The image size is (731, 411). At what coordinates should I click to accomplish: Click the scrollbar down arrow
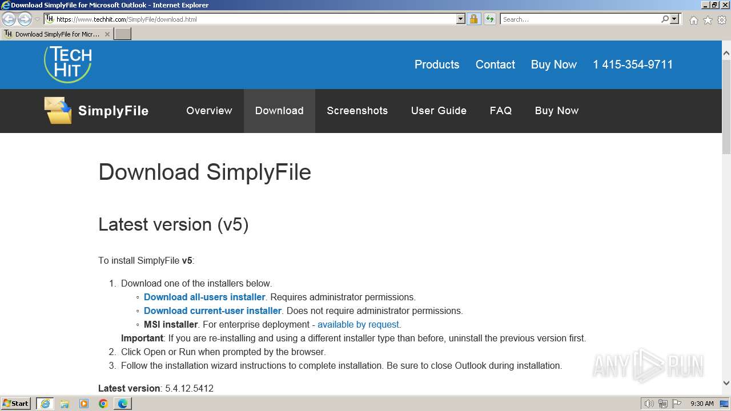tap(726, 384)
